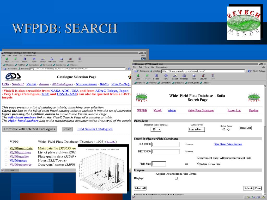The width and height of the screenshot is (267, 200).
Task: Click the Select All button
Action: (x=140, y=188)
